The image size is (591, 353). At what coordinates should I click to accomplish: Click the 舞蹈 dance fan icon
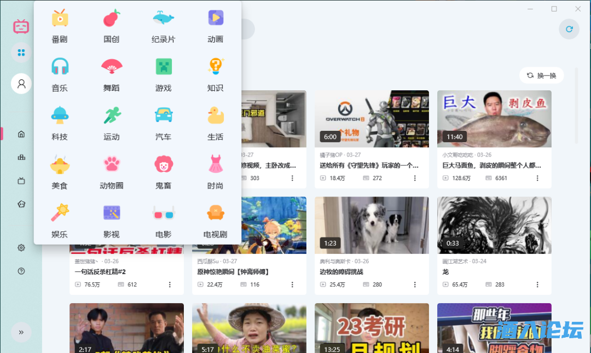(x=111, y=67)
